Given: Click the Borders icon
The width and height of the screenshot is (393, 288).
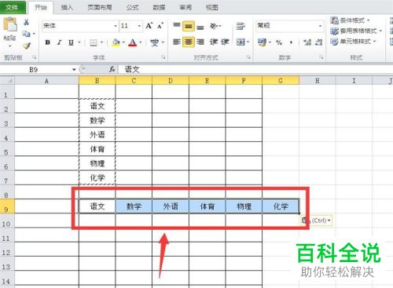Looking at the screenshot, I should pyautogui.click(x=94, y=42).
